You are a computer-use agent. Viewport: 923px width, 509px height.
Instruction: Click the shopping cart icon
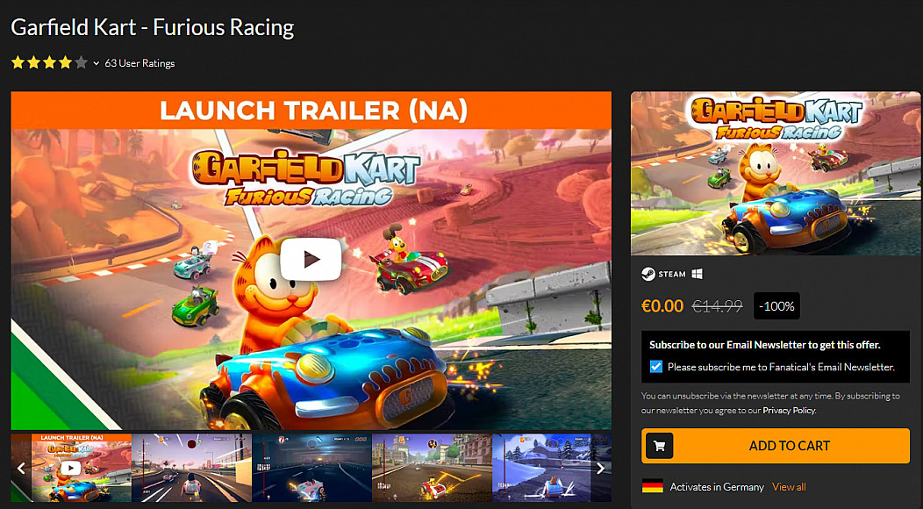click(659, 446)
